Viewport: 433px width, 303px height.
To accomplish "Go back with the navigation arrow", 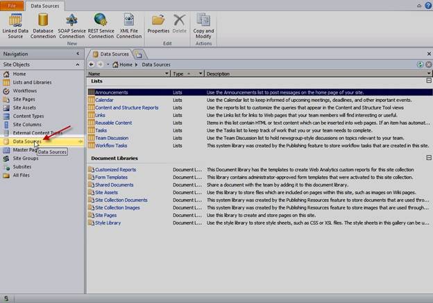I will pos(92,64).
